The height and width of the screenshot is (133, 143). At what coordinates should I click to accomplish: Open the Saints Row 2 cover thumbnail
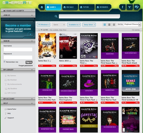tap(47, 46)
